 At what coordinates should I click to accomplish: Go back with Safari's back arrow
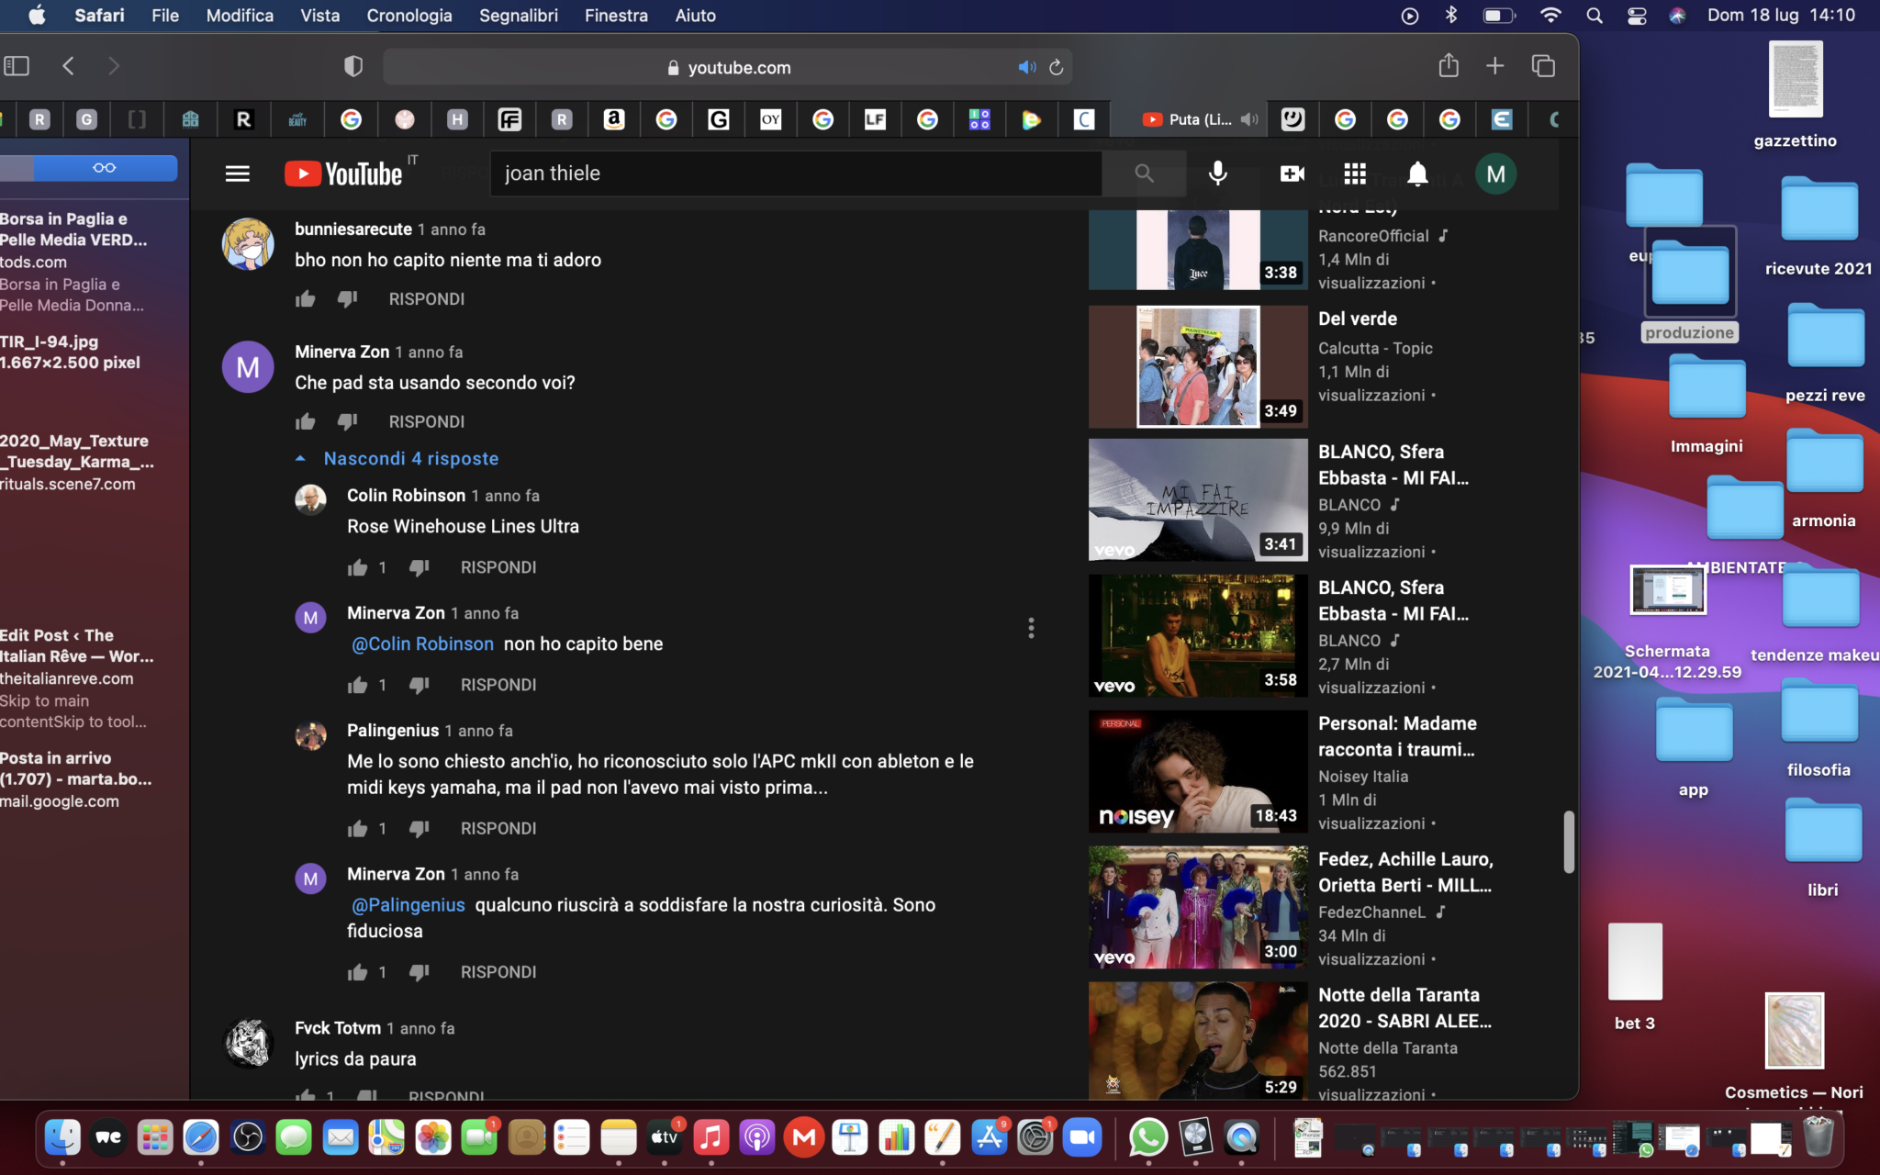(68, 66)
